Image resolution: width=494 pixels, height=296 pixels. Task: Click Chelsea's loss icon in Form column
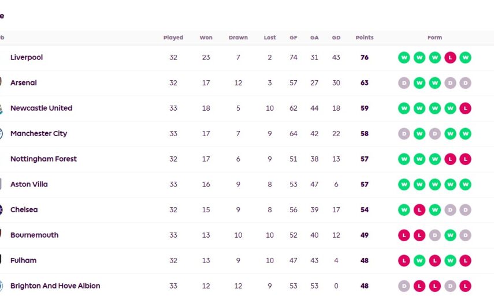point(419,210)
